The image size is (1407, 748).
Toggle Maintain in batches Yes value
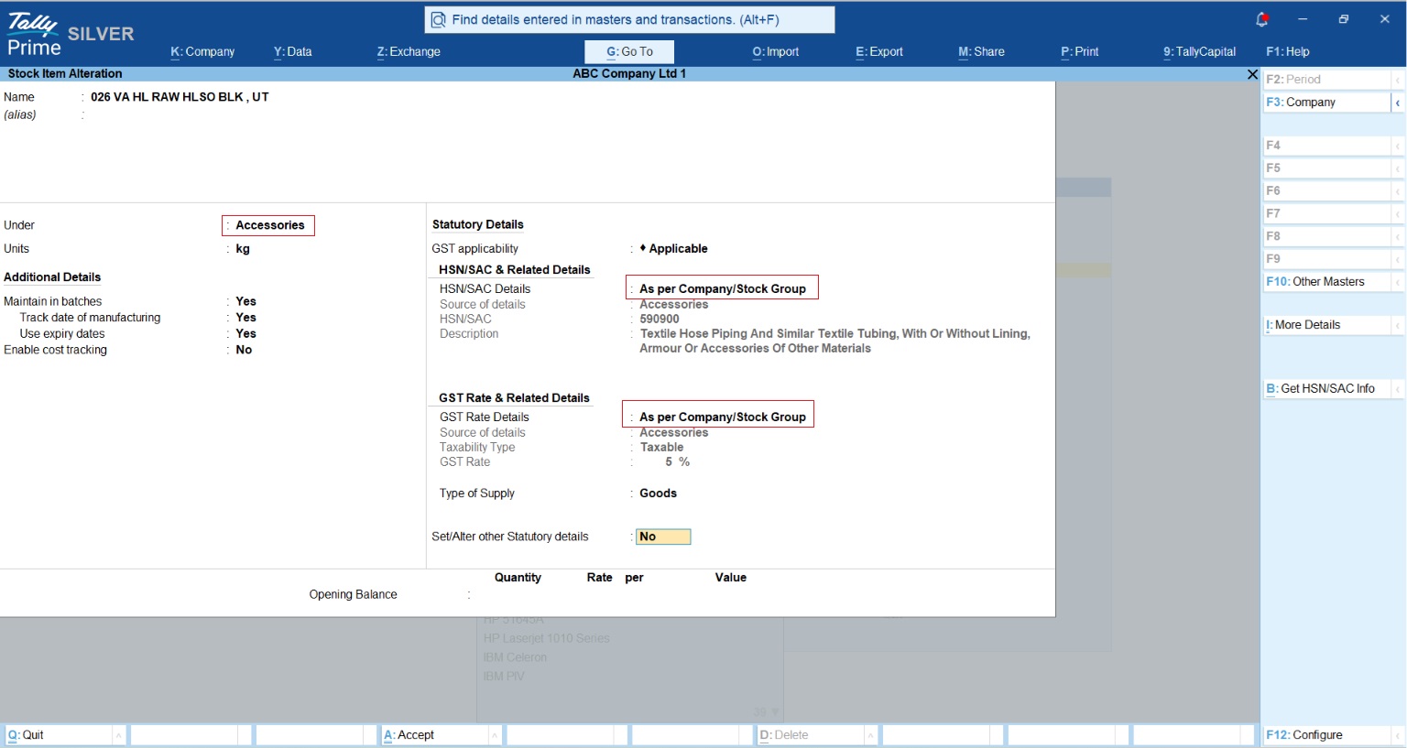click(245, 301)
